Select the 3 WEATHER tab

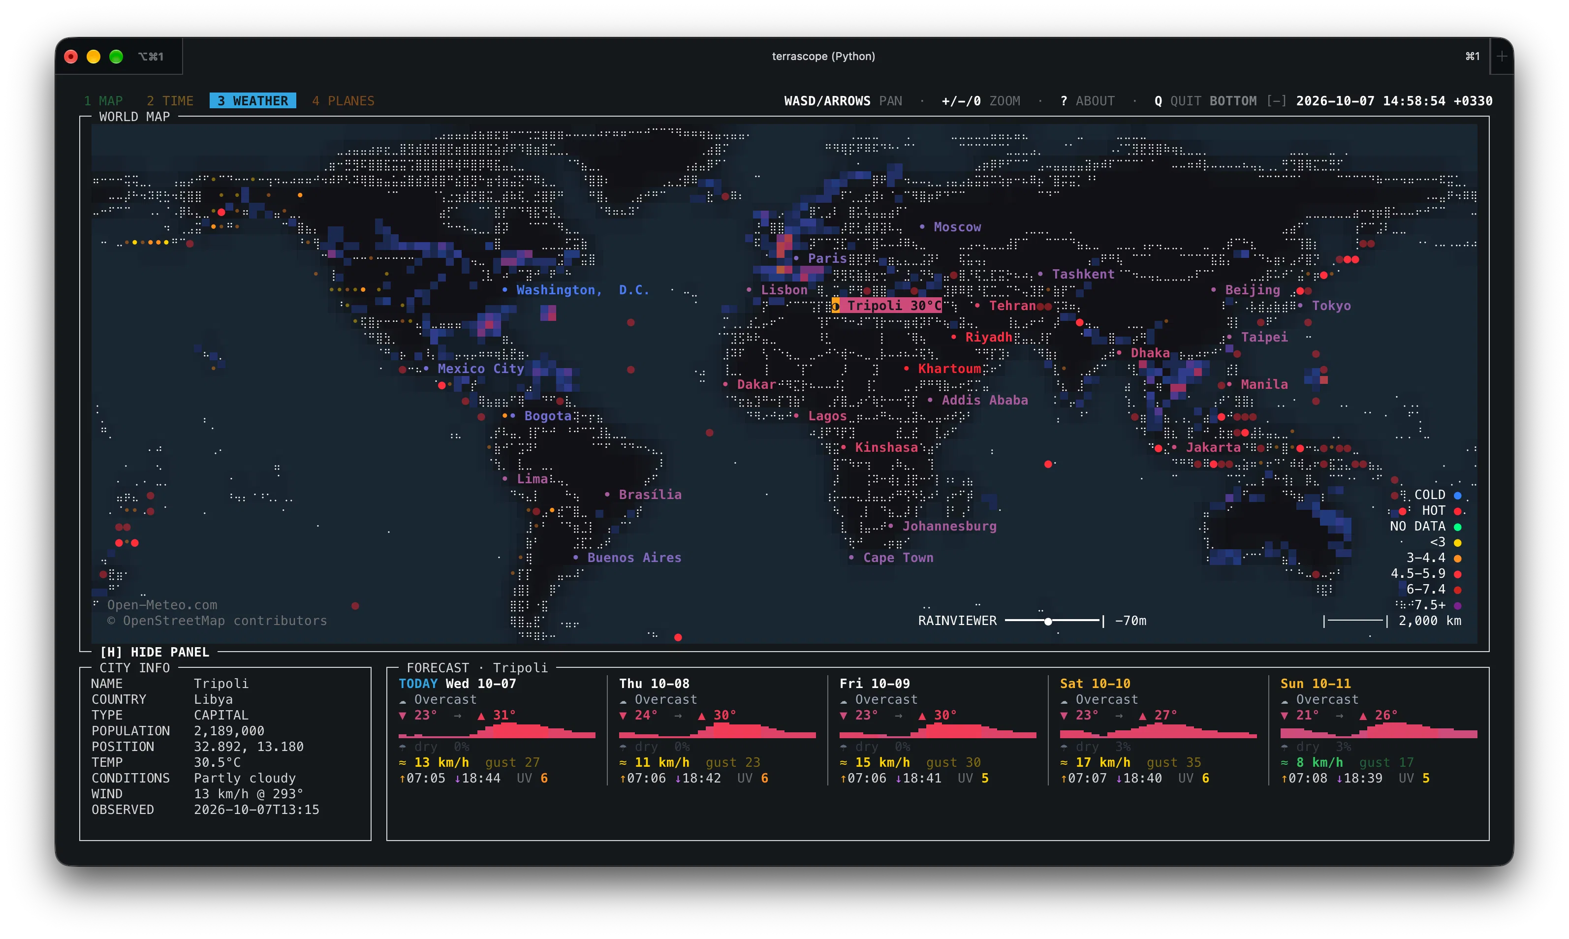click(x=252, y=100)
